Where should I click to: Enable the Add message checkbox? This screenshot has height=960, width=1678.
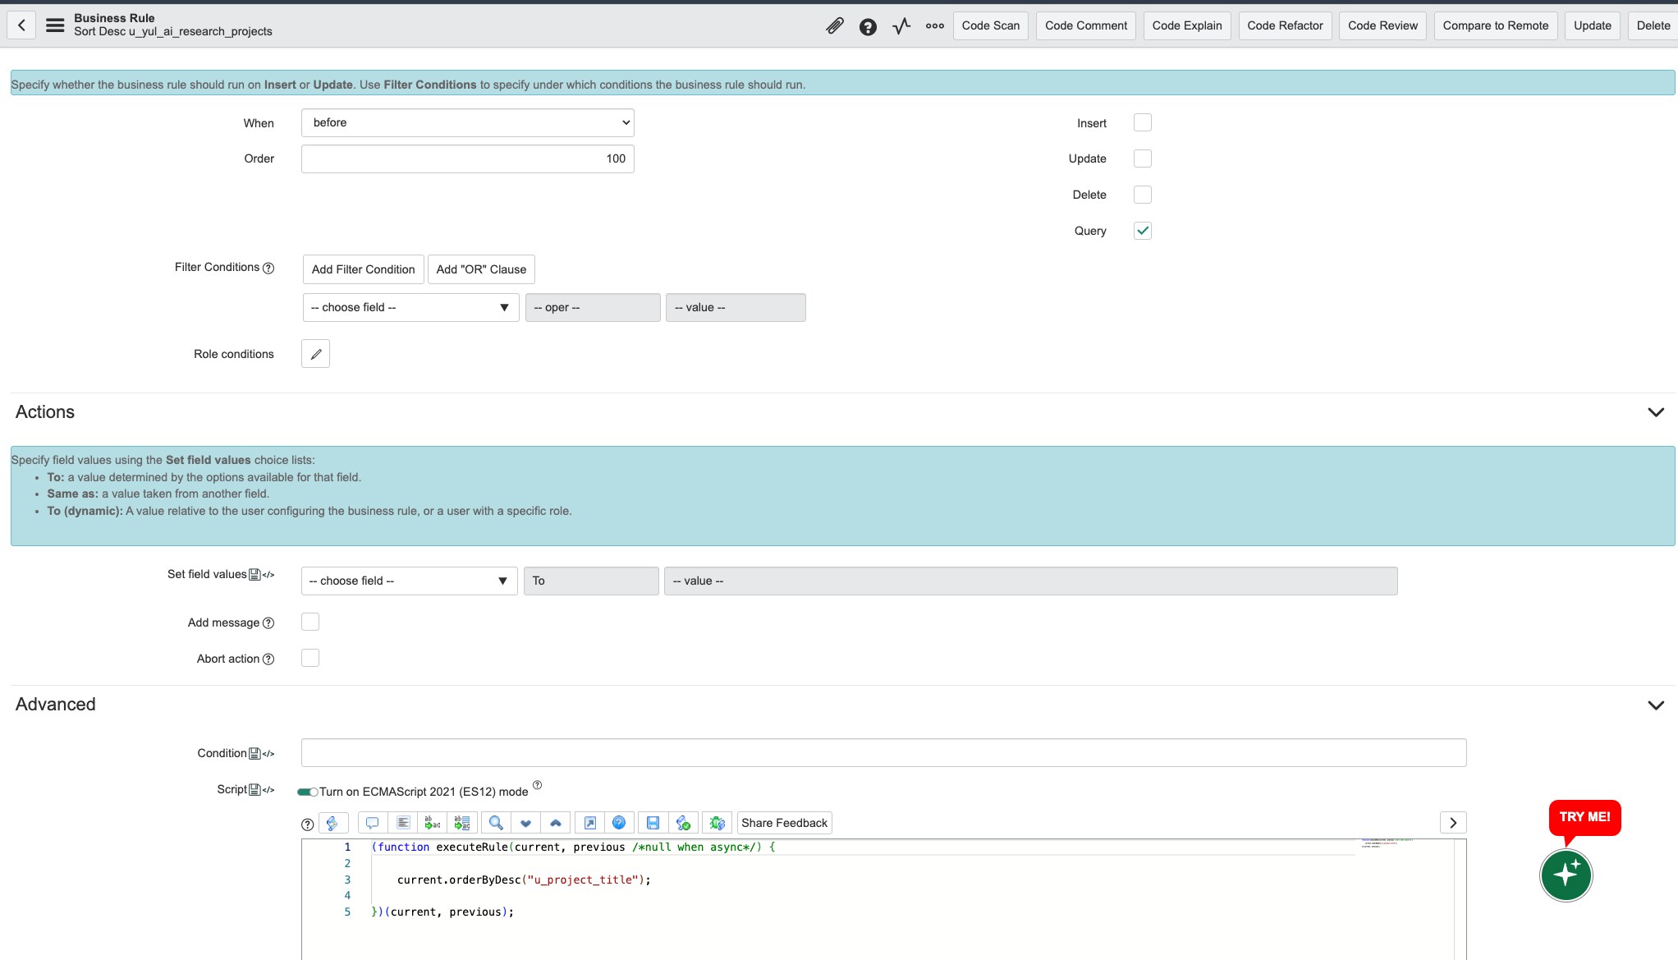click(x=310, y=622)
